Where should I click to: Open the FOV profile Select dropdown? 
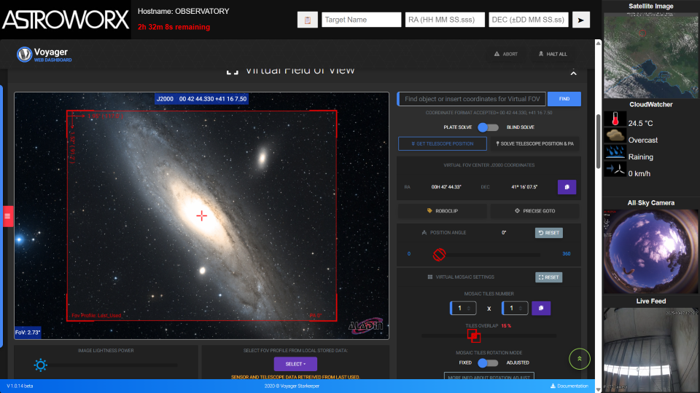[x=295, y=363]
